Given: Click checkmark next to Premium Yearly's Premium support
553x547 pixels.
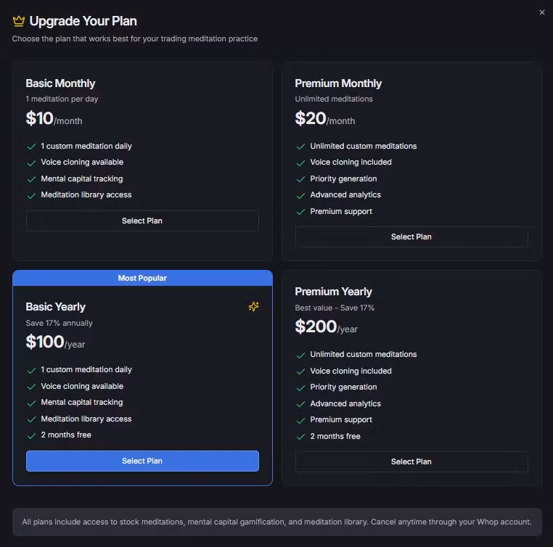Looking at the screenshot, I should [x=300, y=420].
